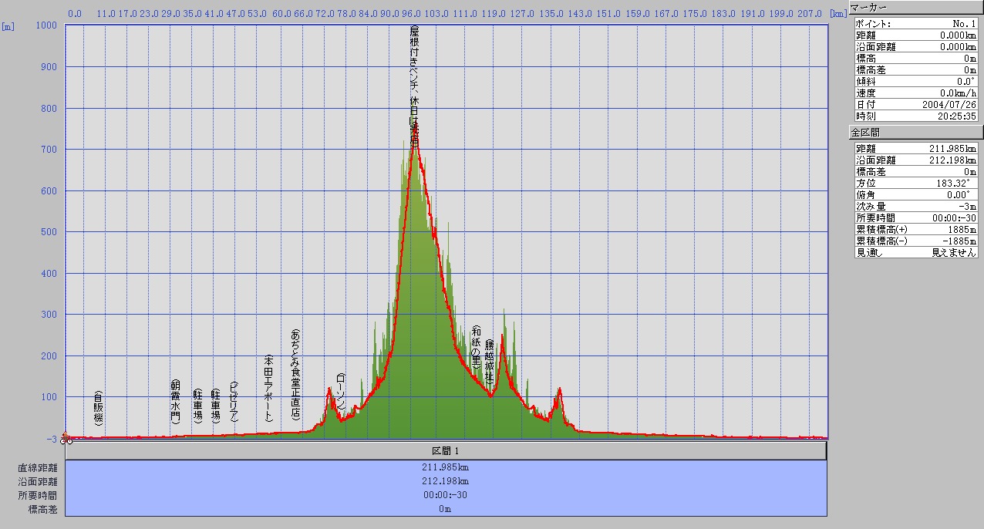
Task: Click the 1000 m label on the elevation axis
Action: [x=47, y=25]
